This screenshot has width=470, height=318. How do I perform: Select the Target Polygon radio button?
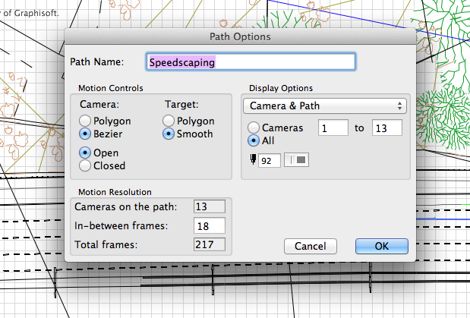(x=169, y=121)
